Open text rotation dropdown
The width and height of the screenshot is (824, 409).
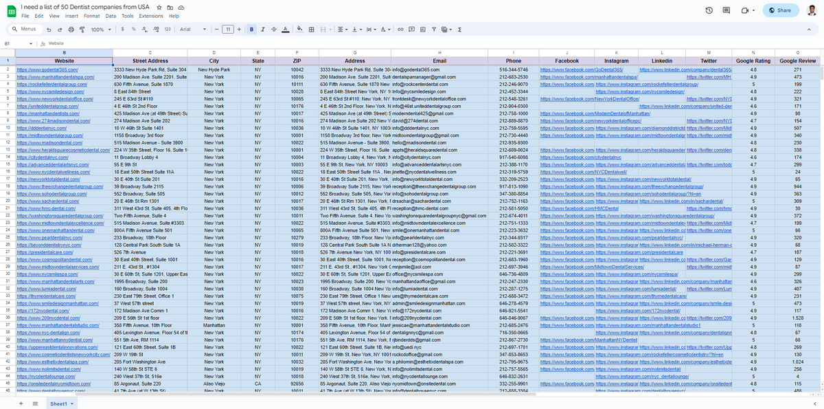[x=386, y=30]
